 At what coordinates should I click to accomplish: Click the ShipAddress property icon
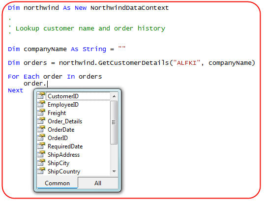(41, 154)
